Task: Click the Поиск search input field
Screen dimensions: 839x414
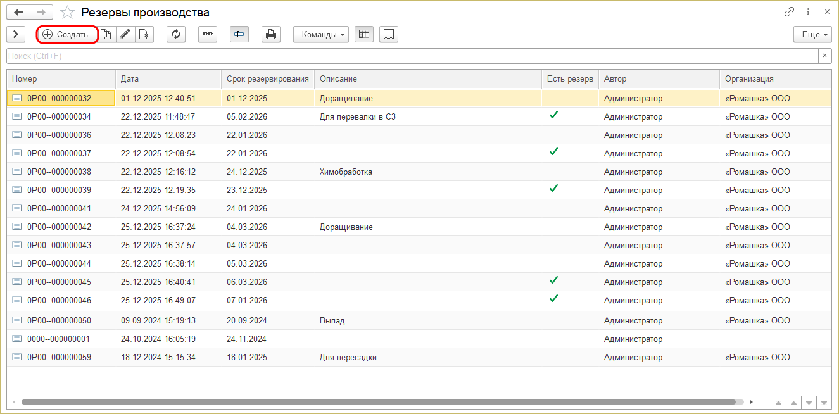Action: click(x=412, y=56)
